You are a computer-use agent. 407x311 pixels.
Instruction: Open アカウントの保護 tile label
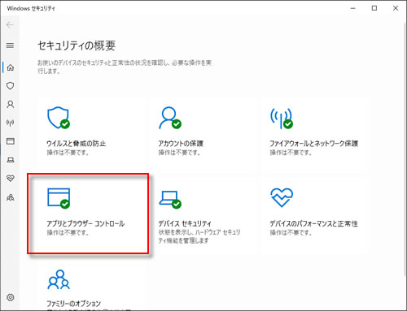[x=181, y=143]
